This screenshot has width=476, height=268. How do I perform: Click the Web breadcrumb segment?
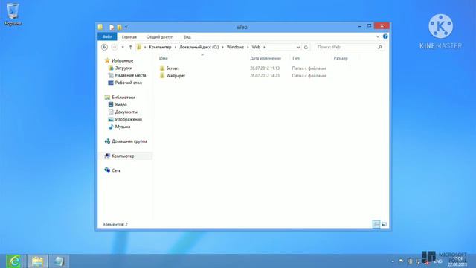tap(256, 47)
